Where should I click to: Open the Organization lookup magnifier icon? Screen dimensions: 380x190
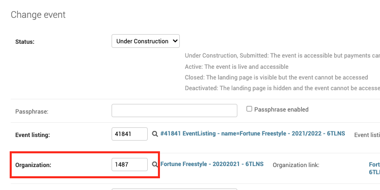(x=155, y=165)
